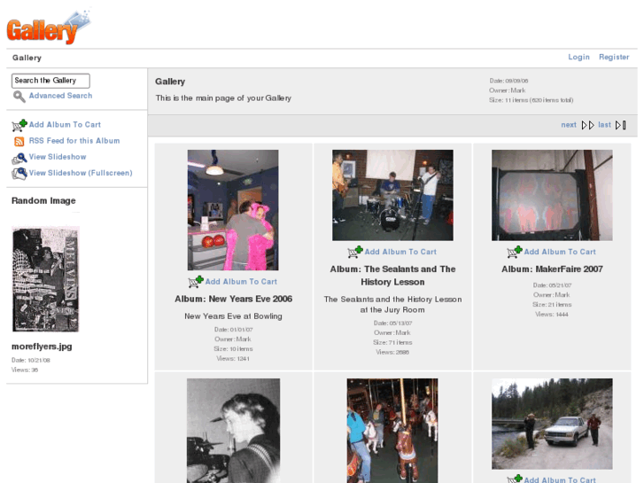Click the last page arrow icon

(620, 125)
